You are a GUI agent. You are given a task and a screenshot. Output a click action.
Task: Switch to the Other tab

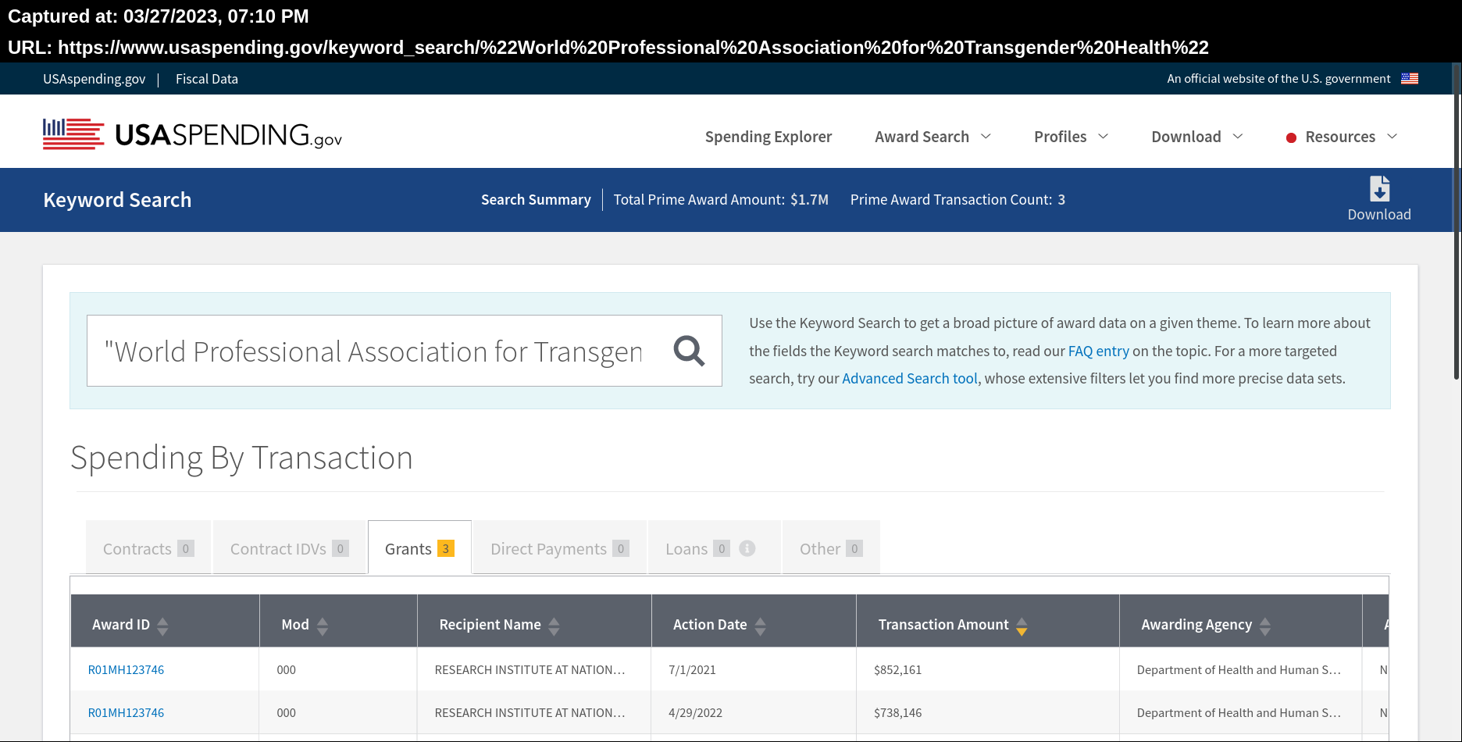coord(831,548)
